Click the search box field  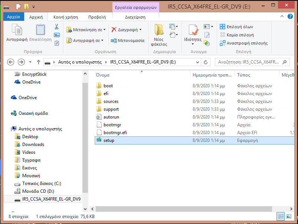click(252, 62)
